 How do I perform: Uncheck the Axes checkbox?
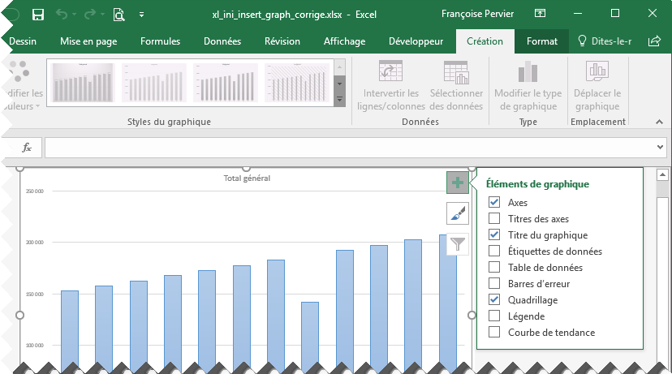[494, 203]
